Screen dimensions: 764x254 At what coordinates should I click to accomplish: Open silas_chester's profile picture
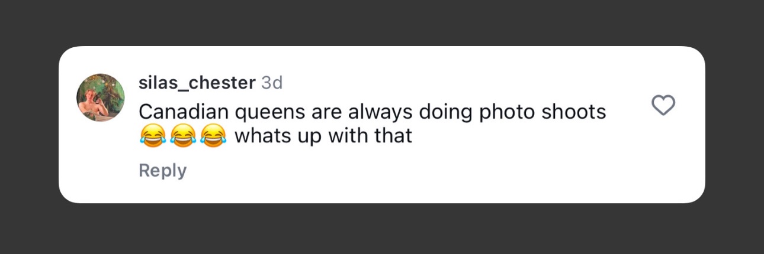pyautogui.click(x=101, y=97)
